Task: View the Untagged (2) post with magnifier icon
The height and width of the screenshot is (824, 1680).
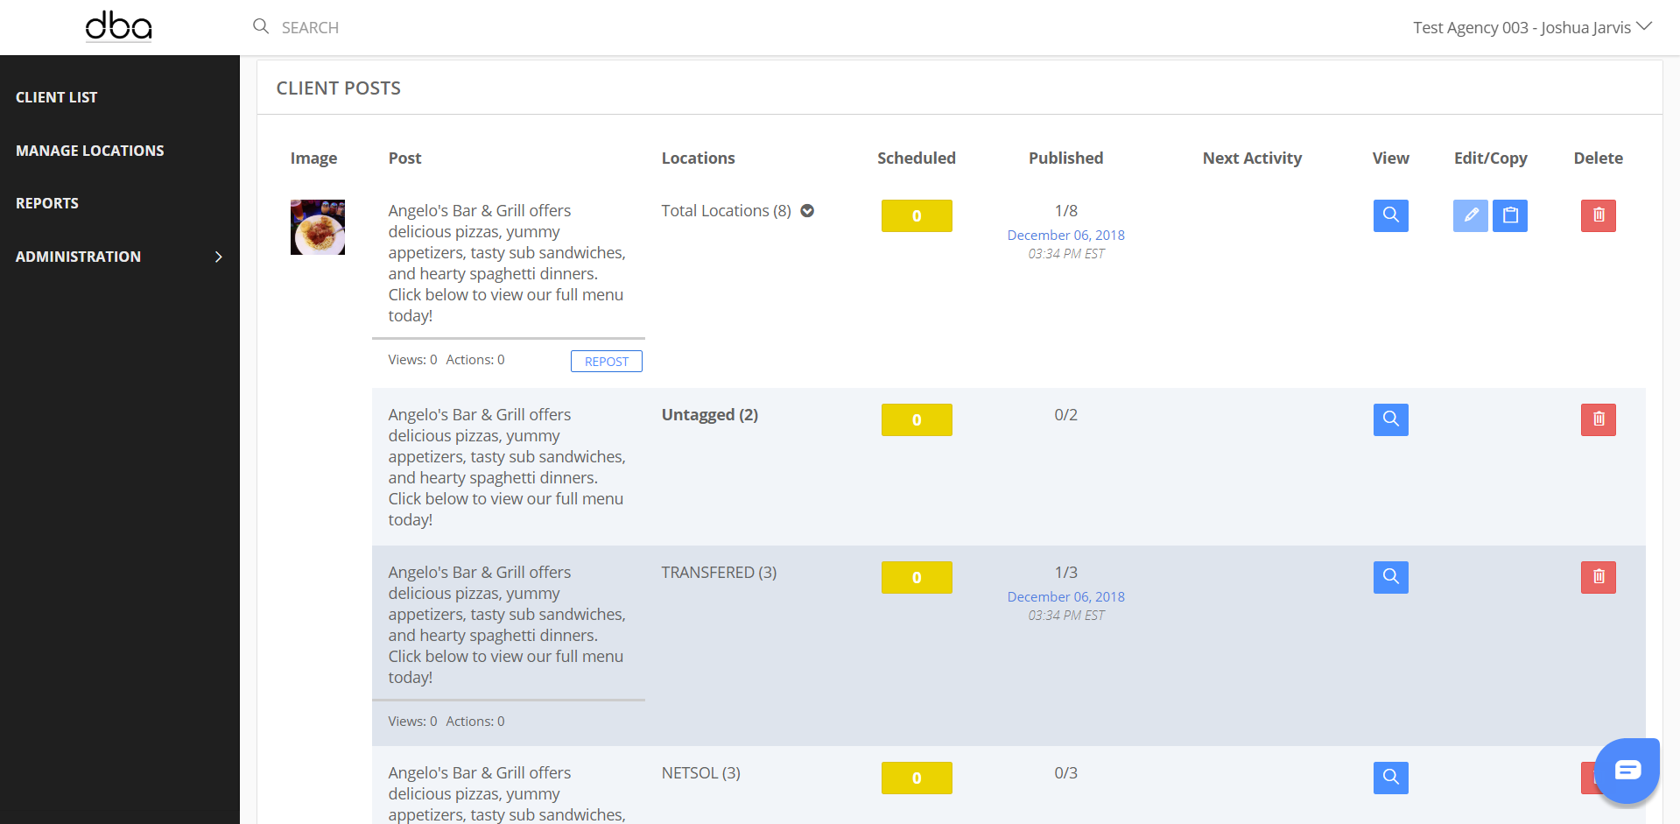Action: click(x=1390, y=419)
